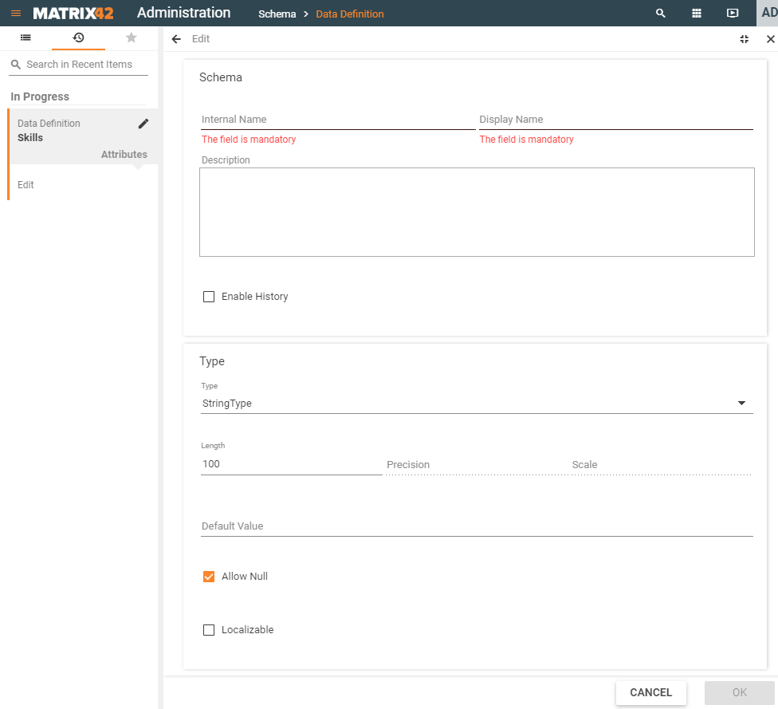Select the Edit item in sidebar

pos(26,185)
